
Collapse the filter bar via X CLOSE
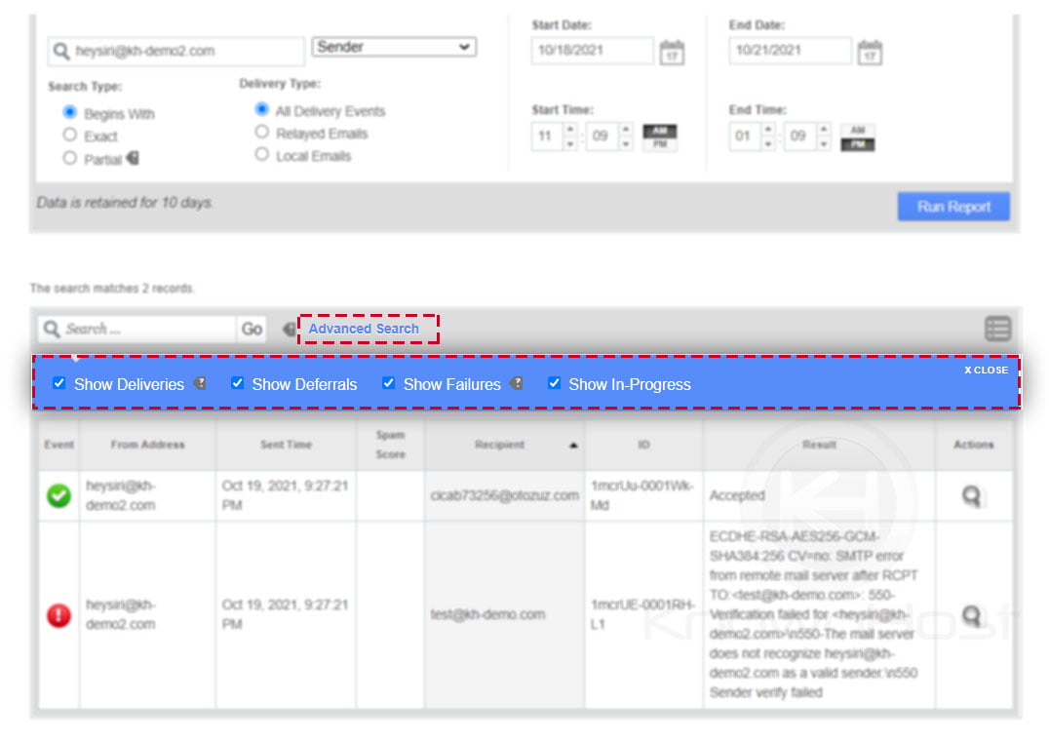(x=987, y=371)
